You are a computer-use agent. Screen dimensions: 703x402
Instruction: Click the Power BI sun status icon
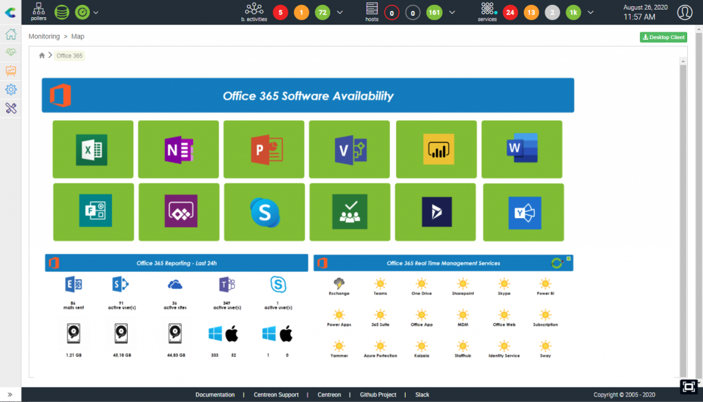point(545,283)
